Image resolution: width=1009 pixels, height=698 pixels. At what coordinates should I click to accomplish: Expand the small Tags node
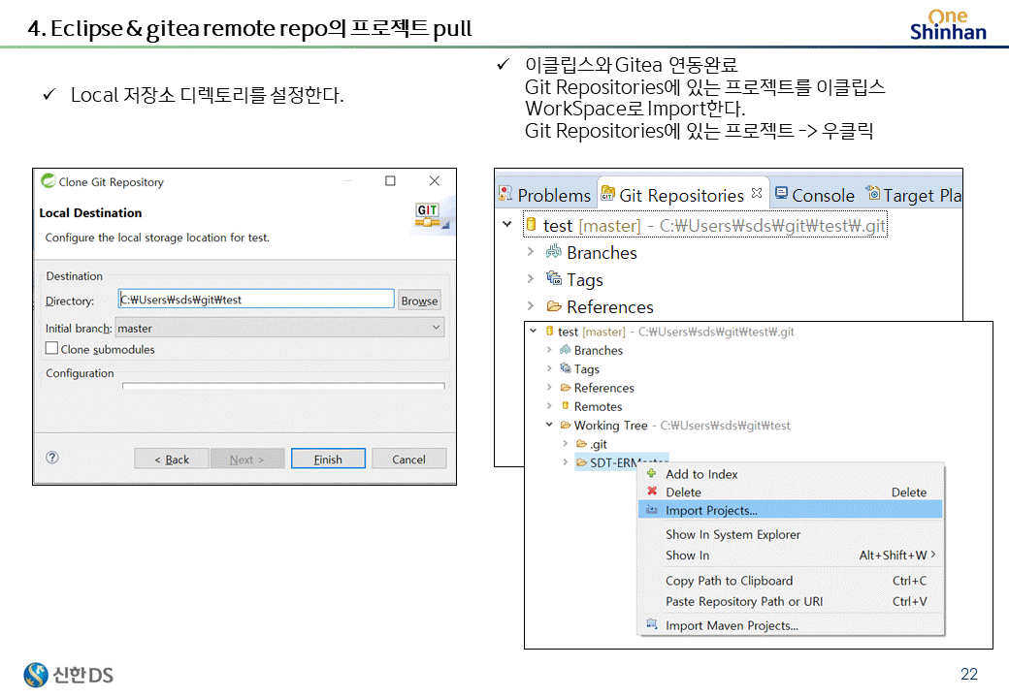point(549,368)
